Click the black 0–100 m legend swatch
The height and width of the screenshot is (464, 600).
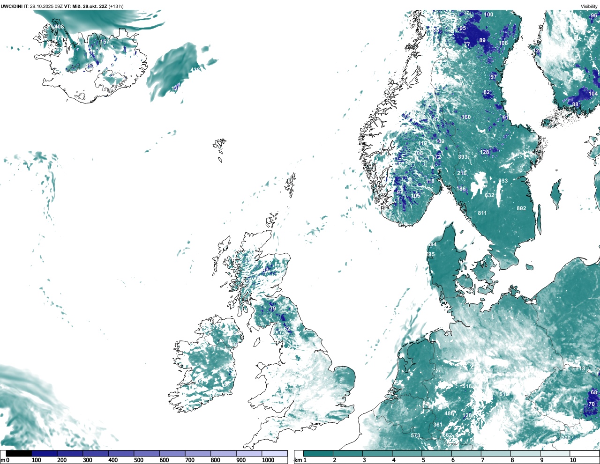point(19,453)
